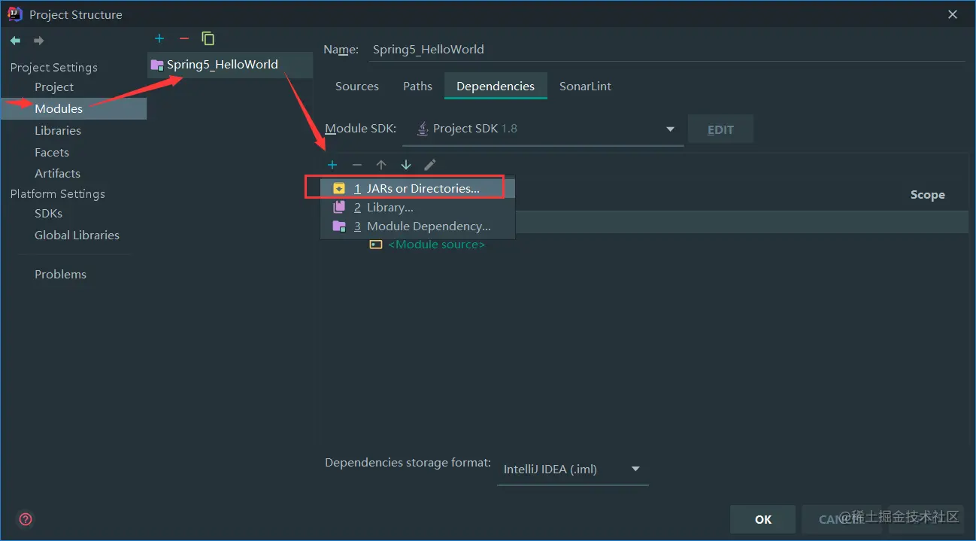Add dependency using the plus icon
The width and height of the screenshot is (976, 541).
pyautogui.click(x=332, y=165)
